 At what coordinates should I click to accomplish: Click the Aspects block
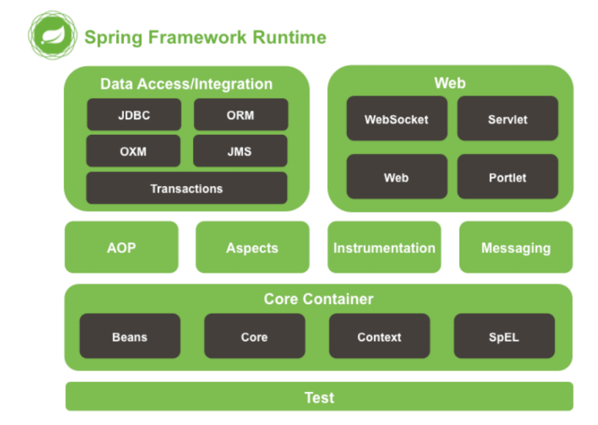click(252, 247)
